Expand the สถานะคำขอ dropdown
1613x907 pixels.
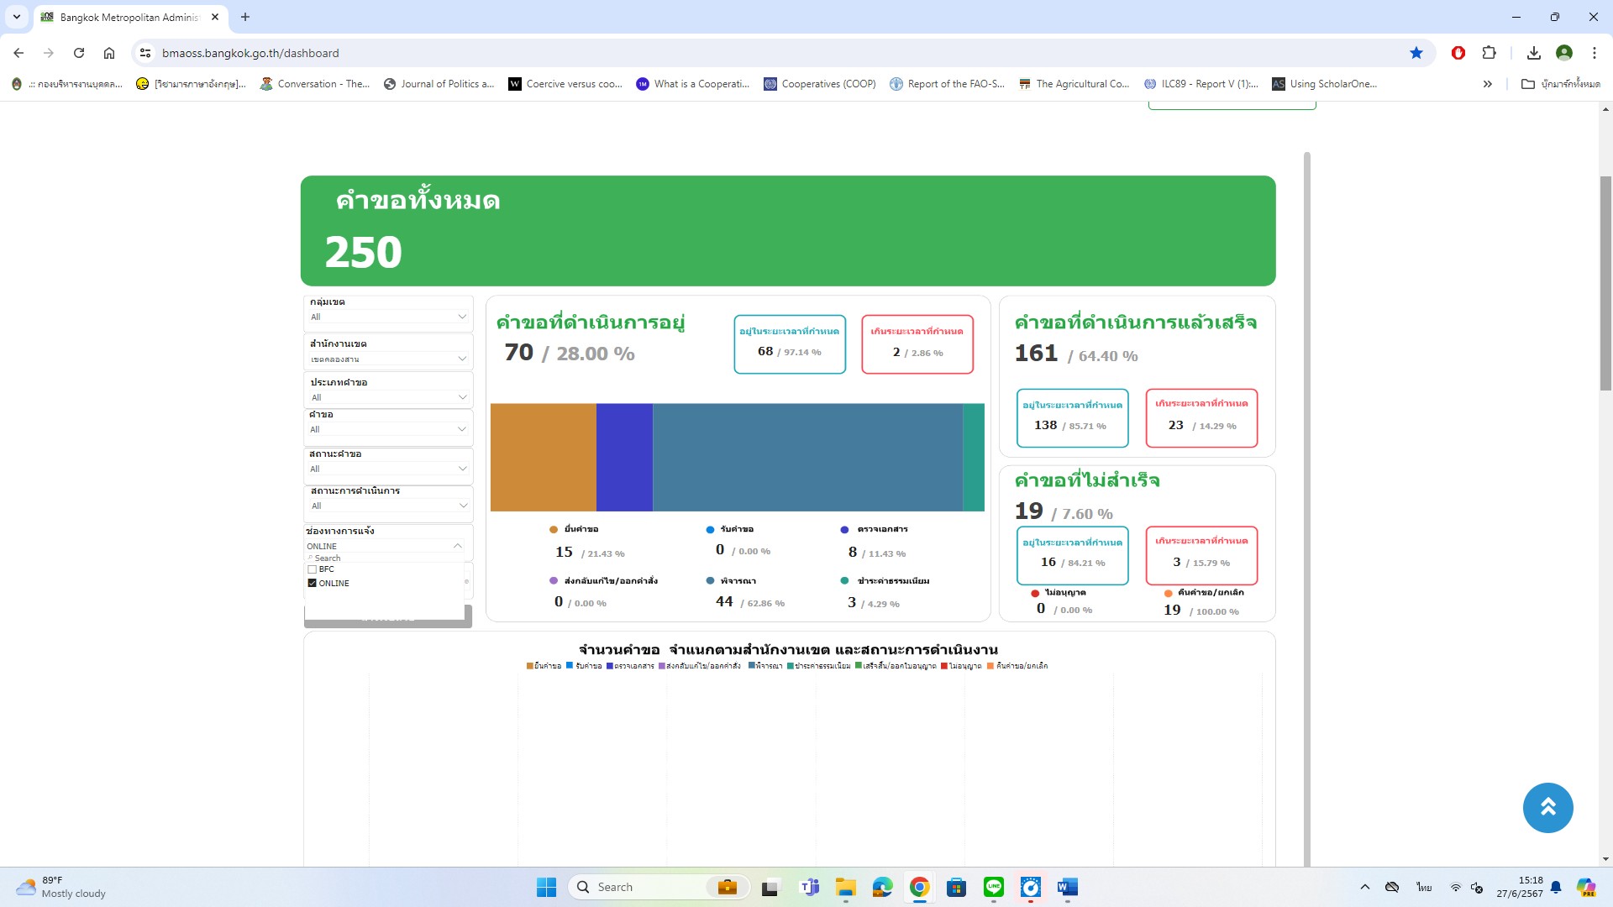461,469
